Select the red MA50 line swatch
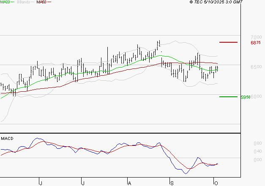Viewport: 265px width, 186px height. coord(49,2)
